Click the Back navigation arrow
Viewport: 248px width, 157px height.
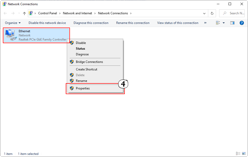[6, 13]
